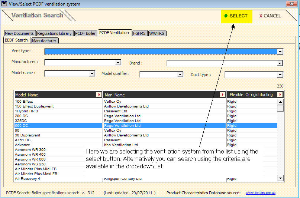Click 'Passivent' manufacturer cell in A151 DC row
Viewport: 300px width, 198px height.
112,140
